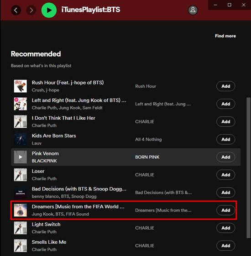Viewport: 251px width, 256px height.
Task: Click the Light Switch cover thumbnail
Action: 21,228
